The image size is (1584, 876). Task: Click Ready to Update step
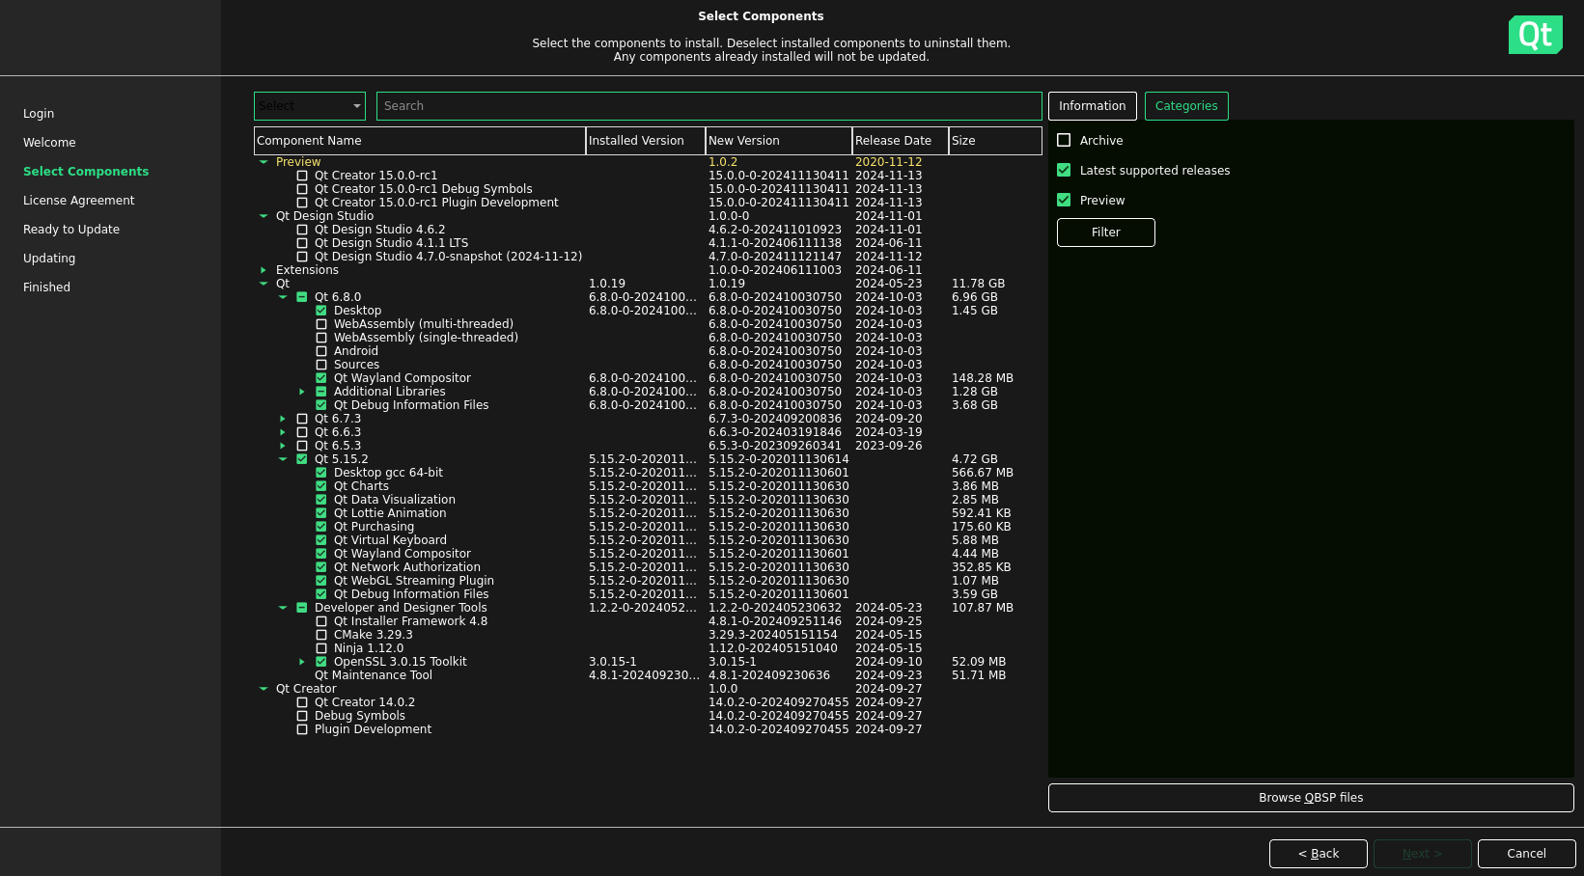[x=71, y=230]
